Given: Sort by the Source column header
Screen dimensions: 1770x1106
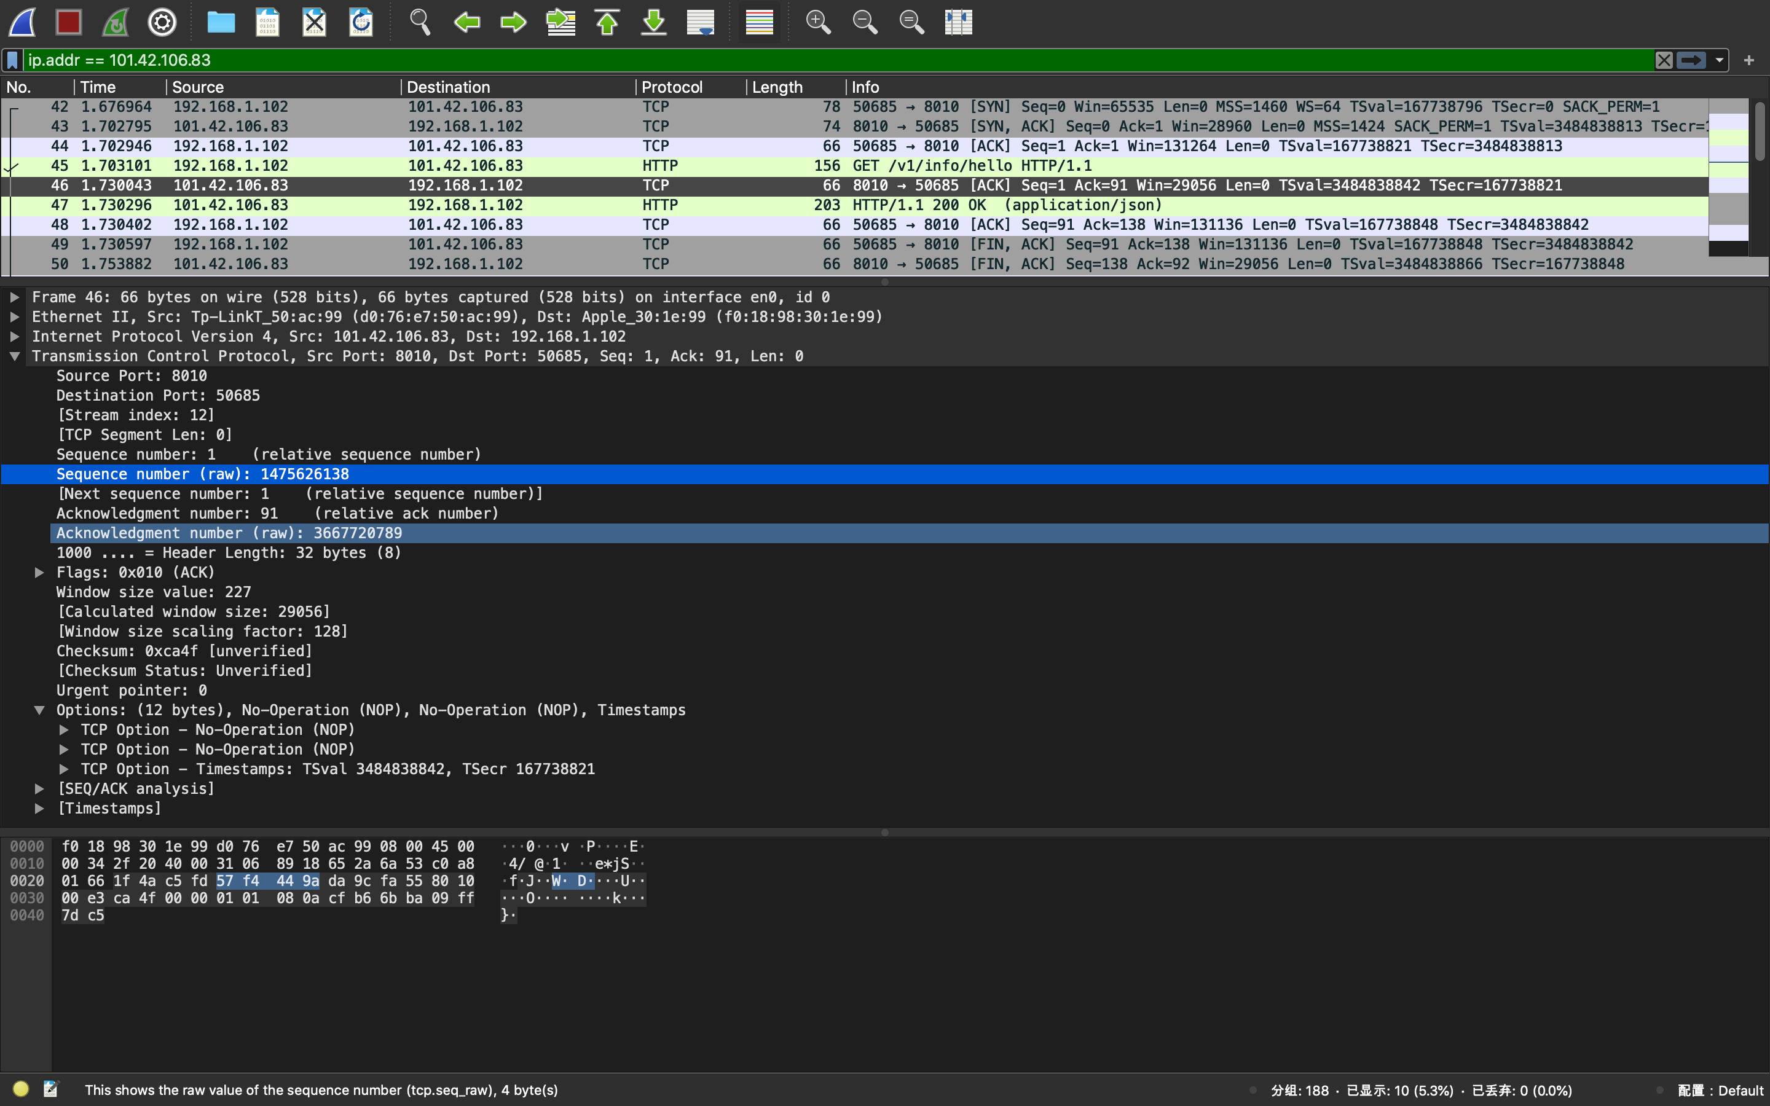Looking at the screenshot, I should (284, 87).
